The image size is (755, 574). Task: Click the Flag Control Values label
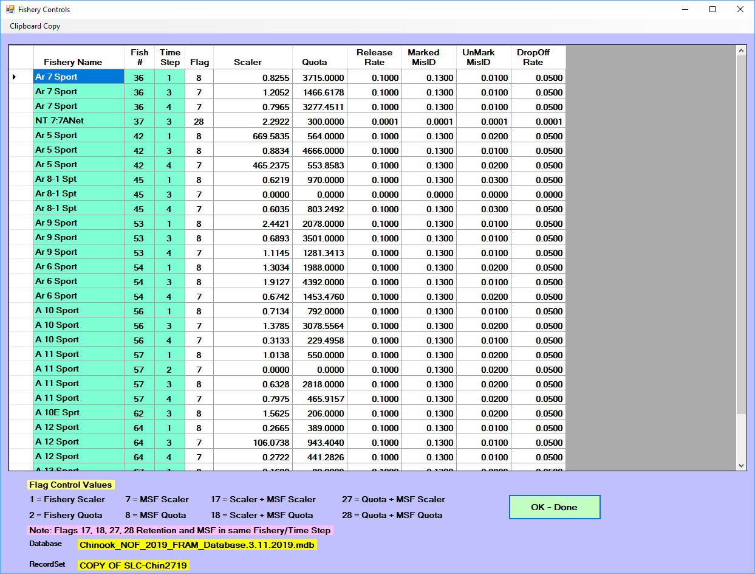coord(70,485)
